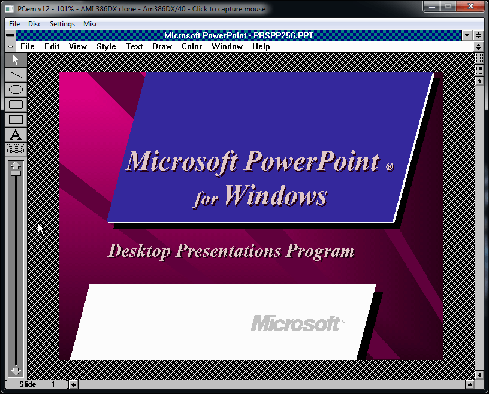Restore PowerPoint application window size button

(478, 35)
